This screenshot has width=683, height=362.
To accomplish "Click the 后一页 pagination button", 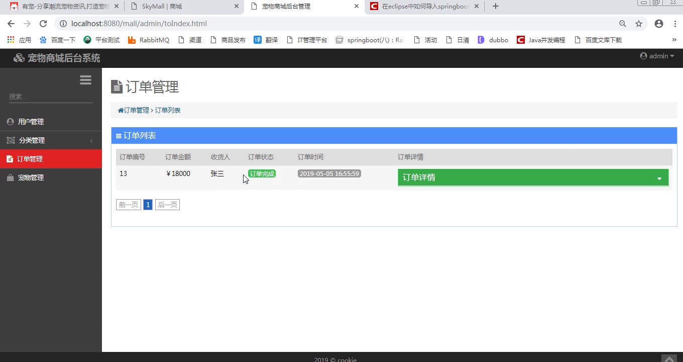I will click(x=167, y=205).
